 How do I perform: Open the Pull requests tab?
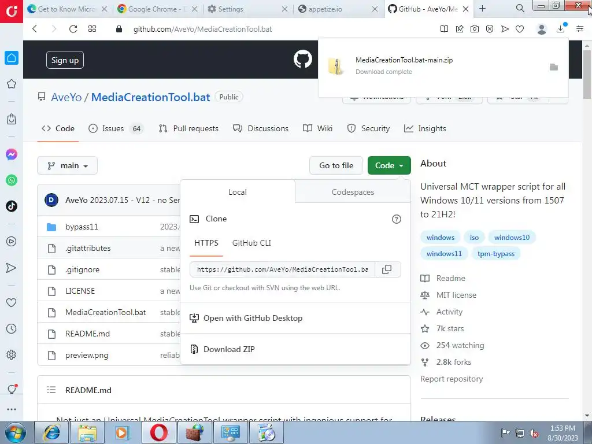pos(189,128)
